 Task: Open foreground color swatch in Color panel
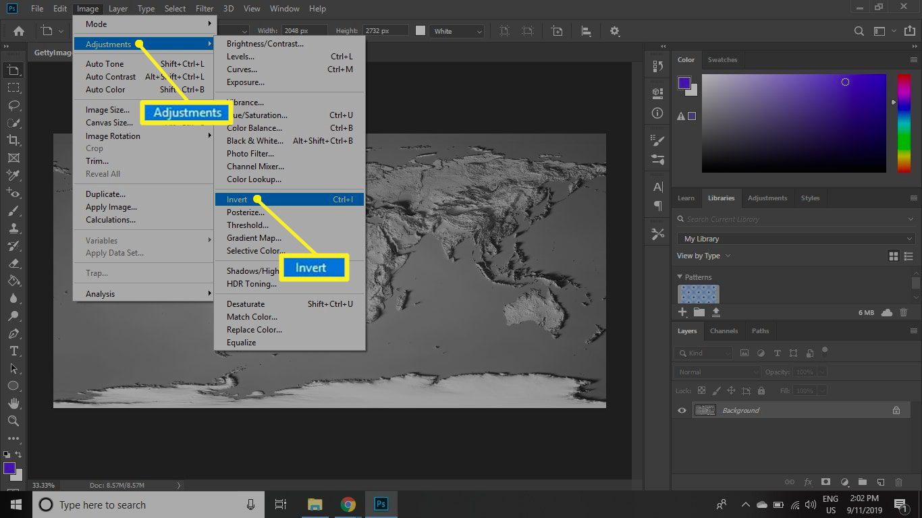pos(684,83)
